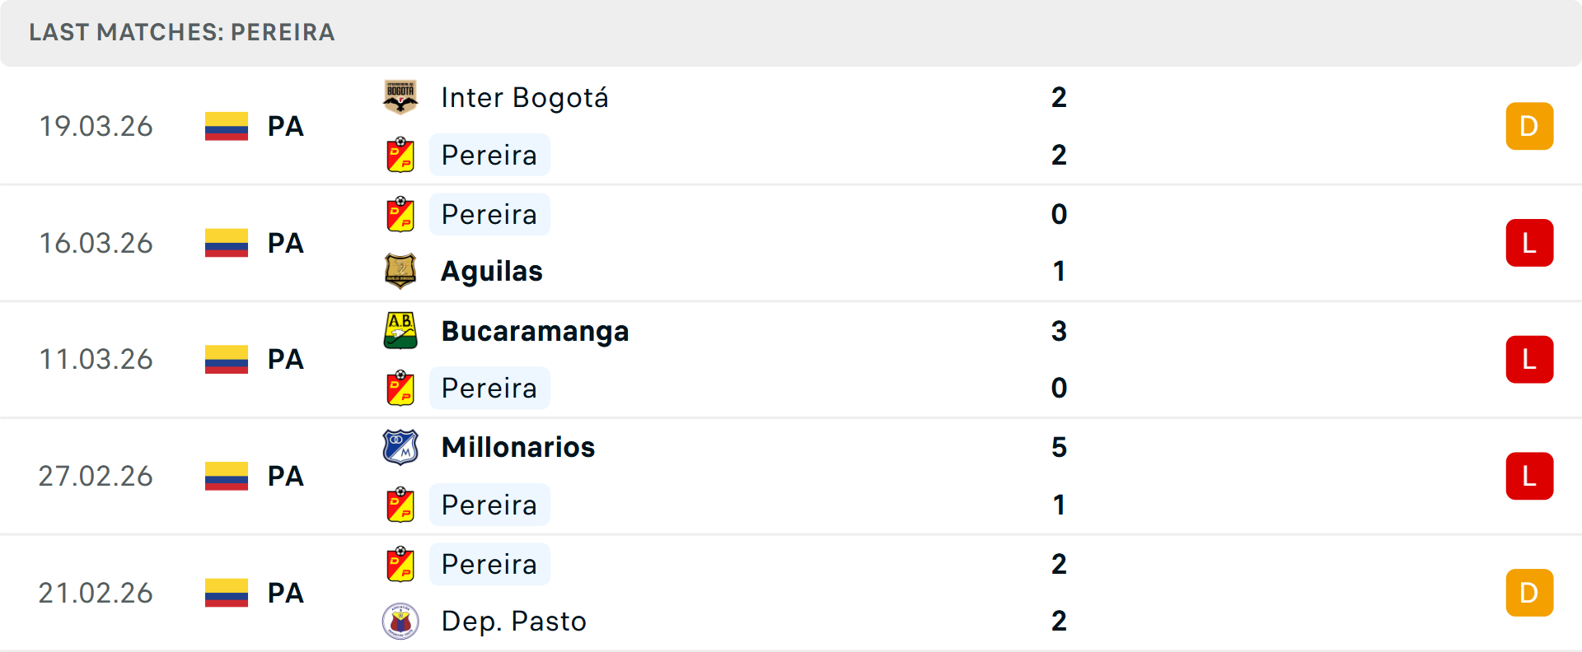This screenshot has height=652, width=1582.
Task: Click the loss badge for 16.03.26 match
Action: coord(1529,243)
